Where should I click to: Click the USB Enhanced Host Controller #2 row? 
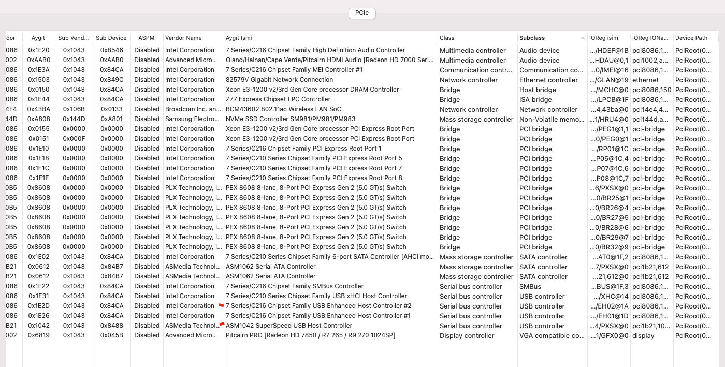[318, 306]
